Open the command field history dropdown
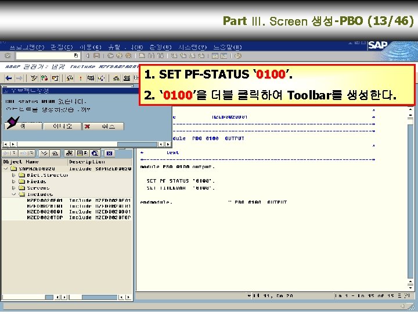 (x=75, y=56)
